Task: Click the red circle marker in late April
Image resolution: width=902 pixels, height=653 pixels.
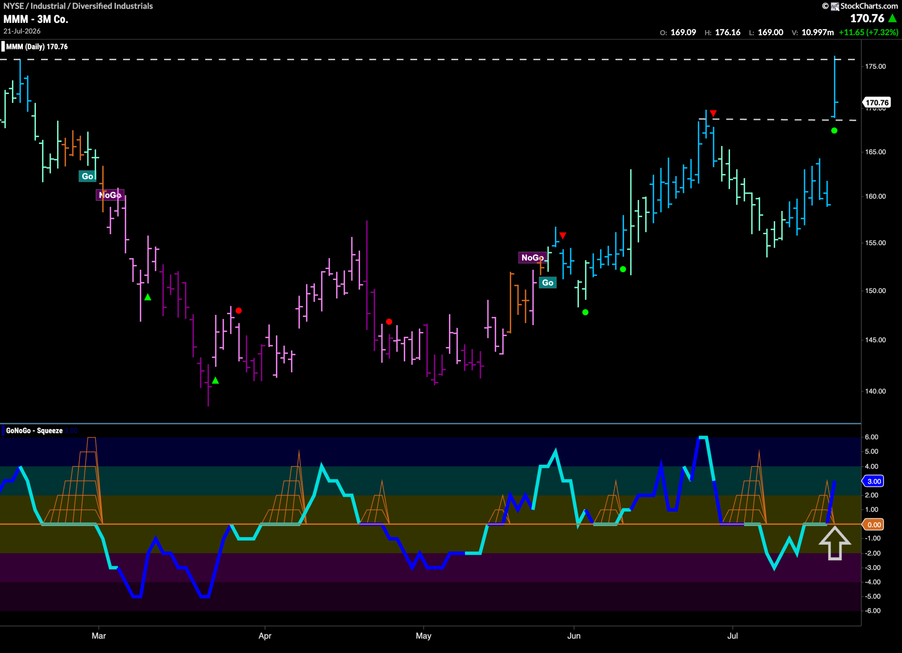Action: (389, 322)
